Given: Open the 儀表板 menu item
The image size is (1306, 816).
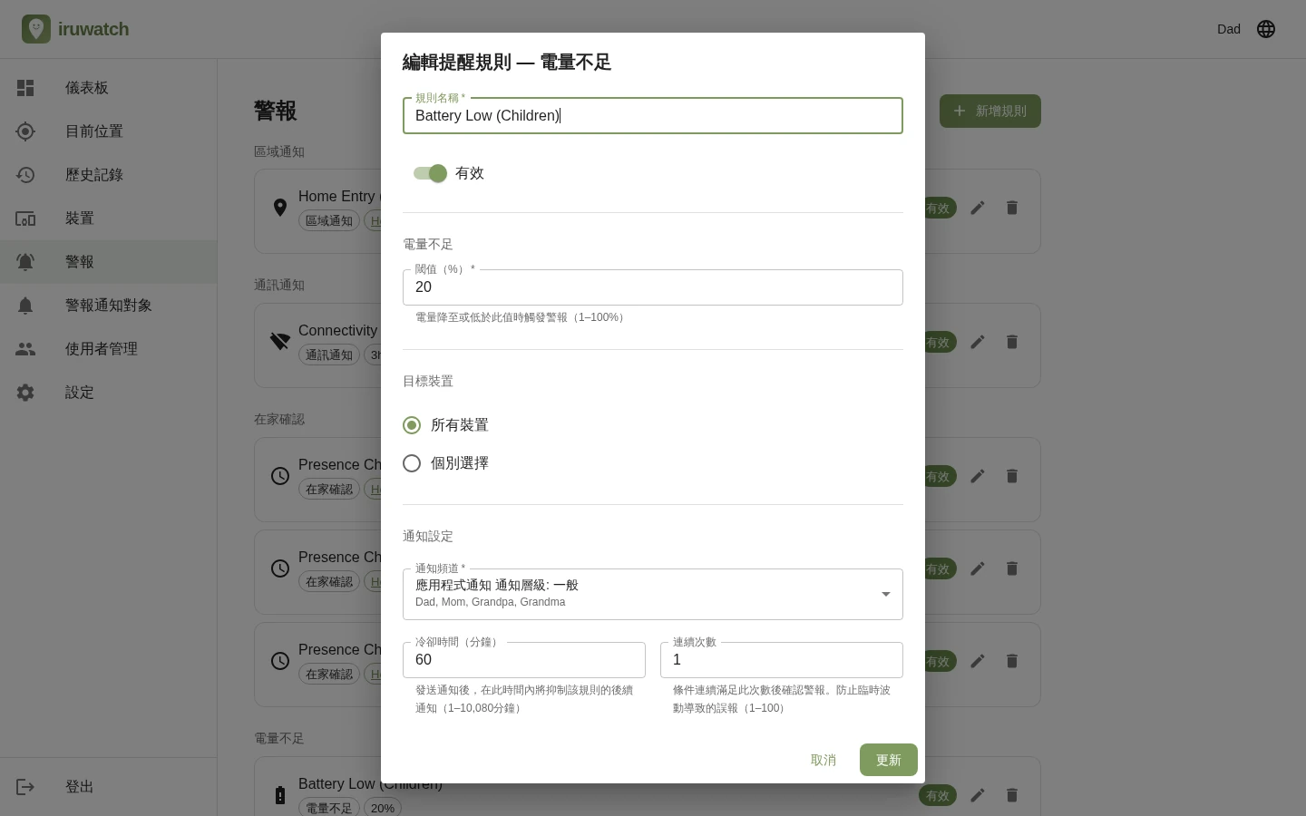Looking at the screenshot, I should point(109,88).
